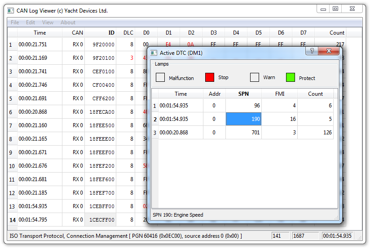Sort DTC table by FMI column header
The image size is (370, 249).
[279, 94]
